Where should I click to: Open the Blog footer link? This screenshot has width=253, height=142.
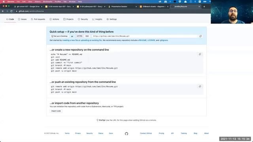pyautogui.click(x=195, y=133)
